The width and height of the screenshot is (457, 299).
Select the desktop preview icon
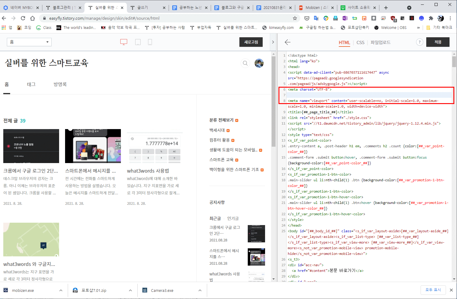pyautogui.click(x=124, y=42)
